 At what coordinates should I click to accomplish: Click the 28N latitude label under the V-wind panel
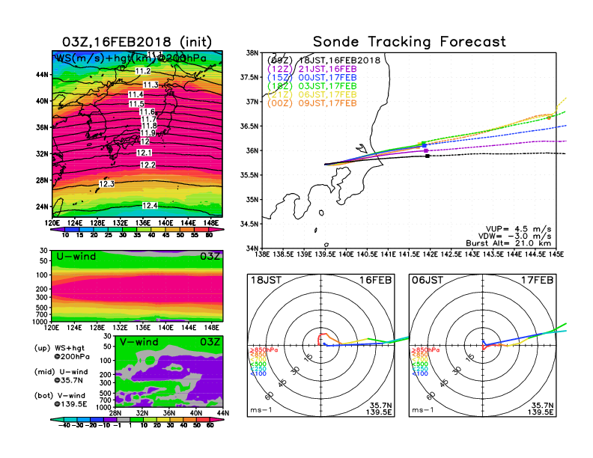115,413
